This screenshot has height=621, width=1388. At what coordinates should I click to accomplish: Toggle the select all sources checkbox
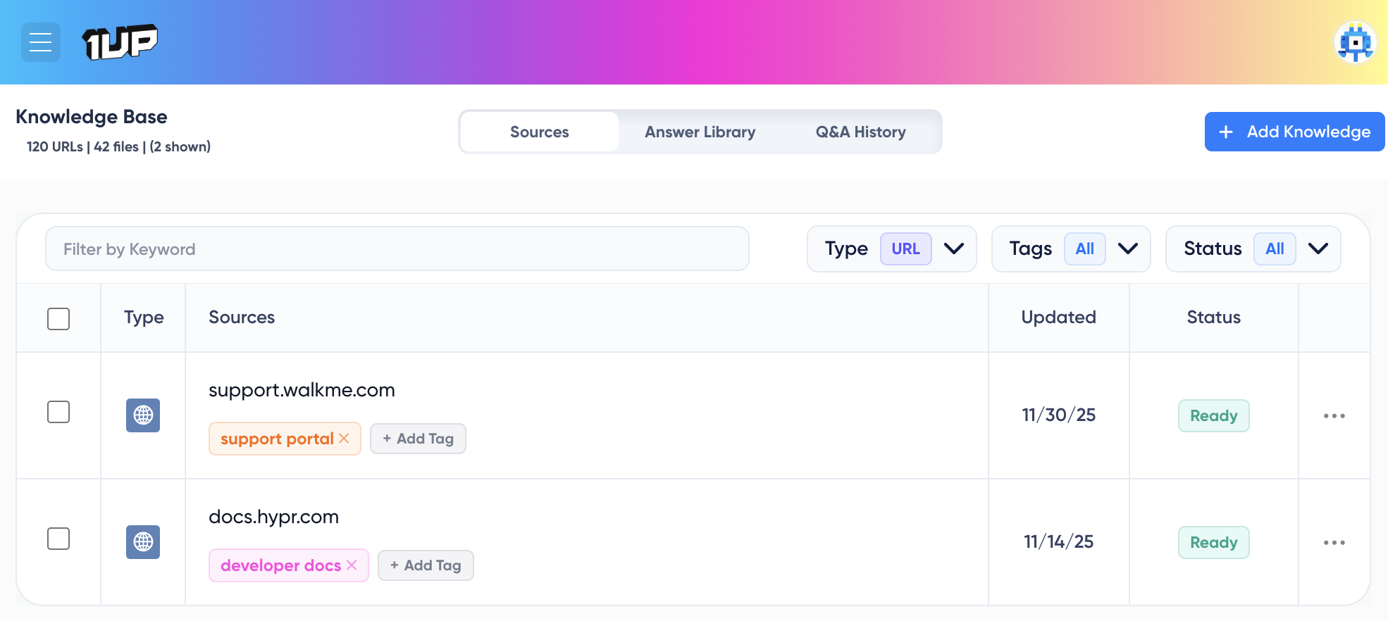58,319
